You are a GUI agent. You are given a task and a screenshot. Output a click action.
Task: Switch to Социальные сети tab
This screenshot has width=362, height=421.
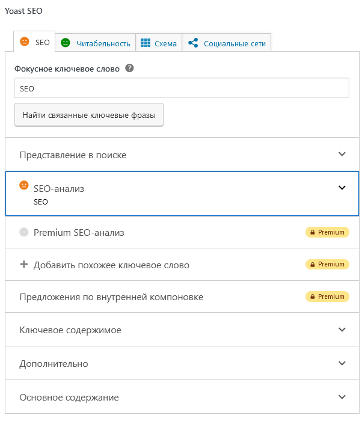(227, 43)
